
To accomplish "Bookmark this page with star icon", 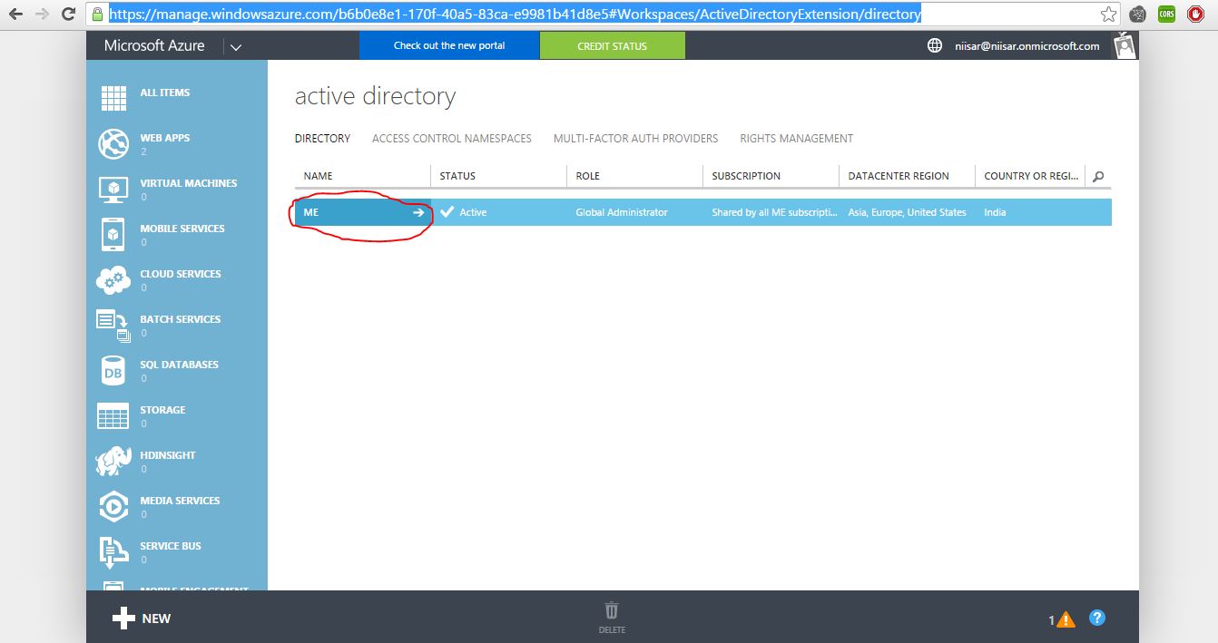I will click(x=1108, y=15).
